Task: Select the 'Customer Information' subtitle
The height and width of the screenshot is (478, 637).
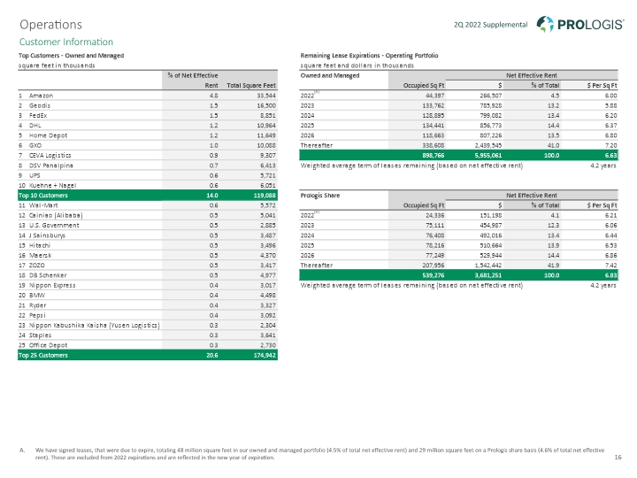Action: tap(66, 42)
